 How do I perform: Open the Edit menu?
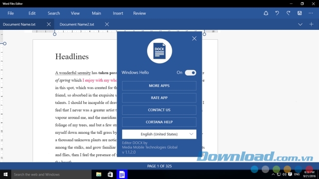click(x=32, y=13)
